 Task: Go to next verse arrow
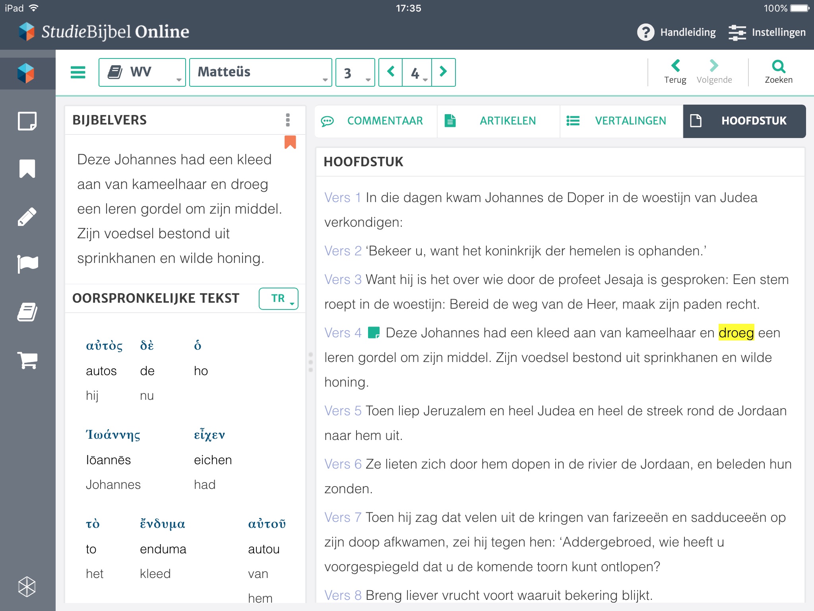[x=443, y=72]
